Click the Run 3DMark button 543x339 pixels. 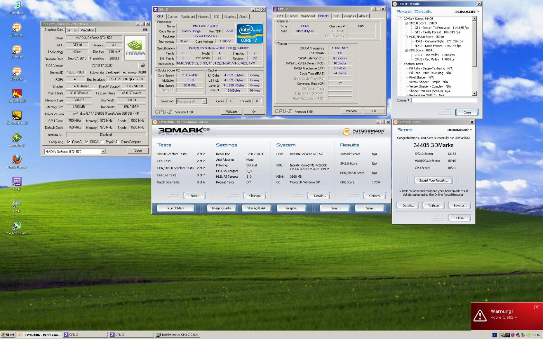pyautogui.click(x=176, y=208)
